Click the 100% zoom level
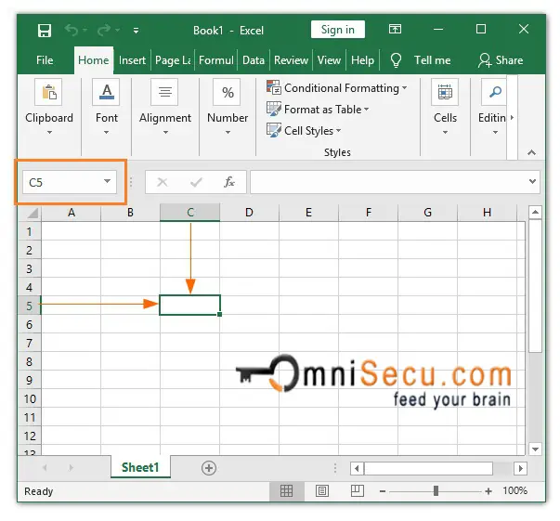Image resolution: width=560 pixels, height=521 pixels. (515, 490)
